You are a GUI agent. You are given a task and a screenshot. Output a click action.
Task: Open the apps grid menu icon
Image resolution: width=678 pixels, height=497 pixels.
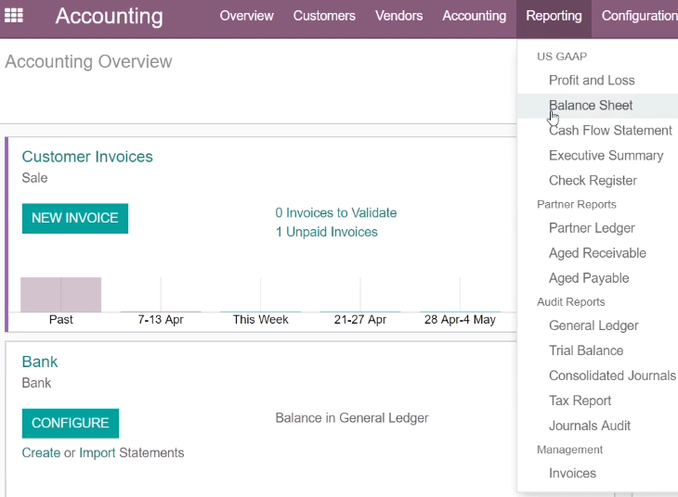pyautogui.click(x=14, y=16)
